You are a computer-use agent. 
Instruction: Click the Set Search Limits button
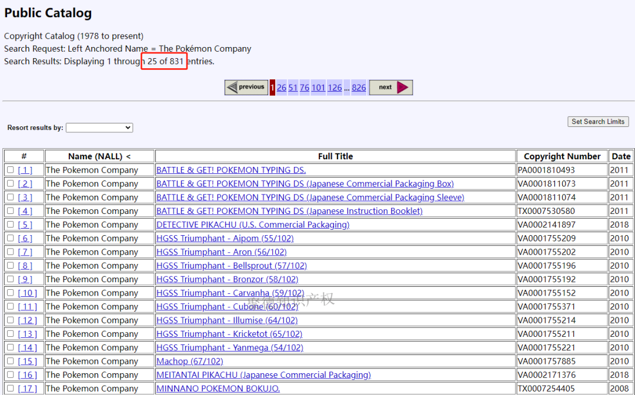598,122
